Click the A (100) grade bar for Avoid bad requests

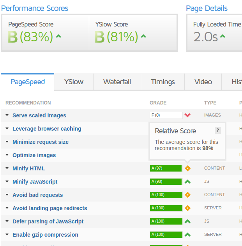pyautogui.click(x=166, y=195)
